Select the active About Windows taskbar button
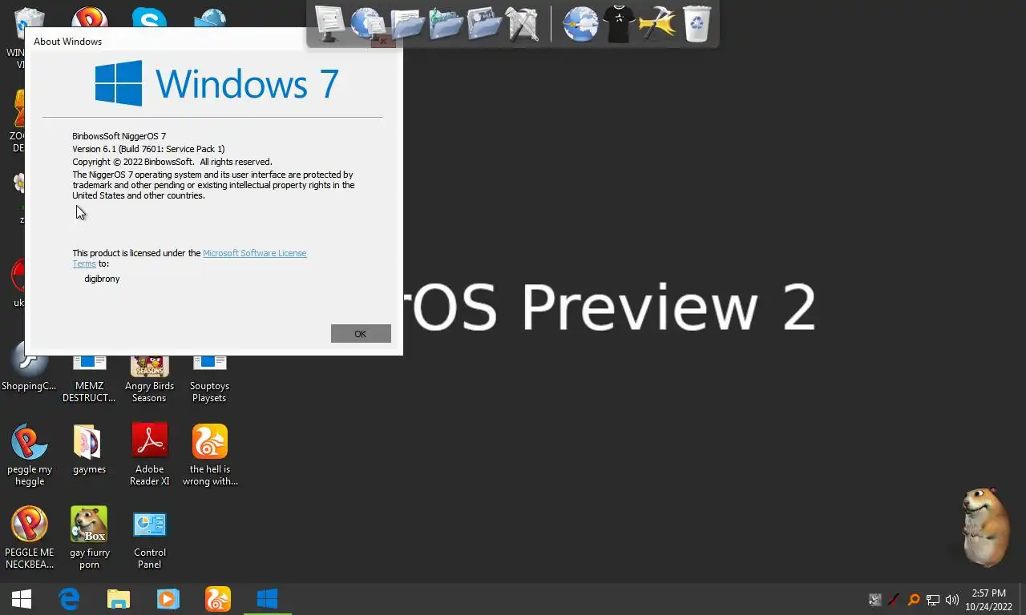 pos(267,599)
